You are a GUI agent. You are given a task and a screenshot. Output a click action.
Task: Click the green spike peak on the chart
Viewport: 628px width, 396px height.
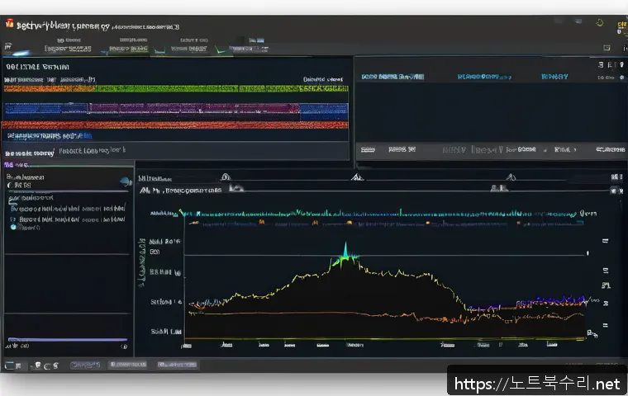pos(345,247)
